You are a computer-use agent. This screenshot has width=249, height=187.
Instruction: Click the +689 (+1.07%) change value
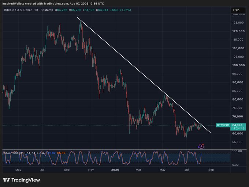pos(120,10)
